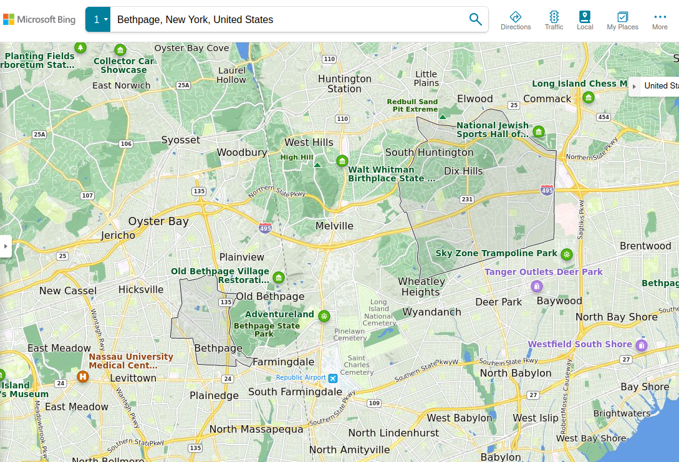Toggle Traffic layer

(554, 21)
